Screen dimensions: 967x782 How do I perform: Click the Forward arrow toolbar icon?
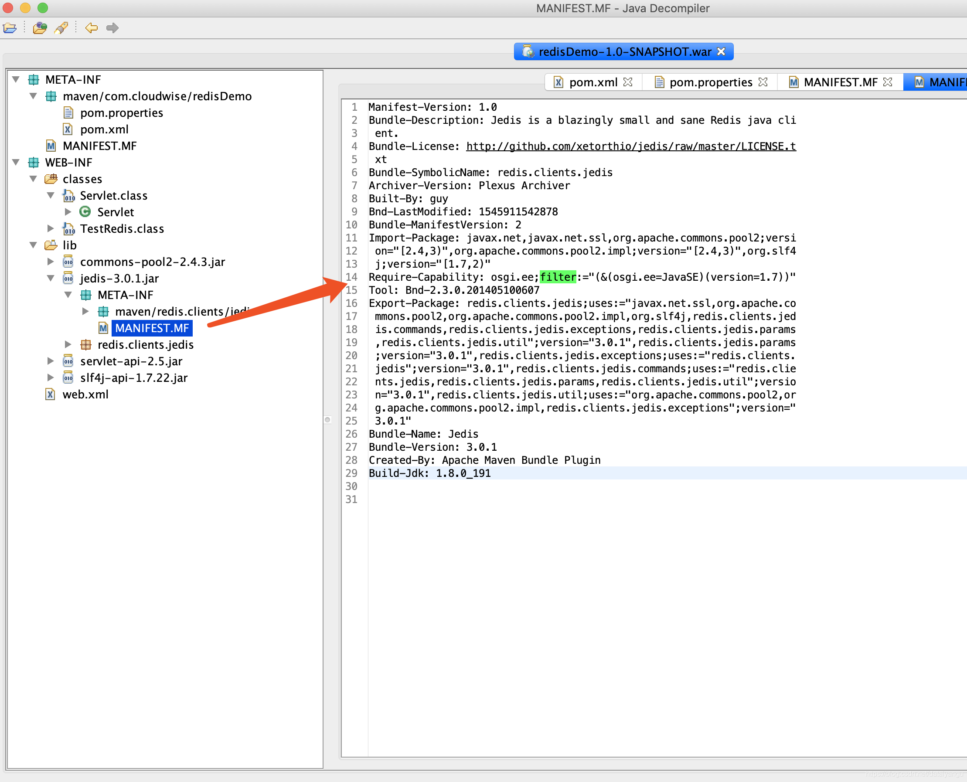click(x=112, y=28)
